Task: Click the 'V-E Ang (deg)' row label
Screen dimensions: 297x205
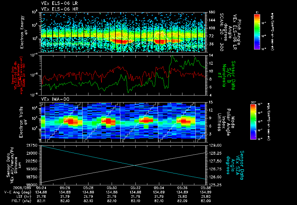Action: (x=18, y=192)
